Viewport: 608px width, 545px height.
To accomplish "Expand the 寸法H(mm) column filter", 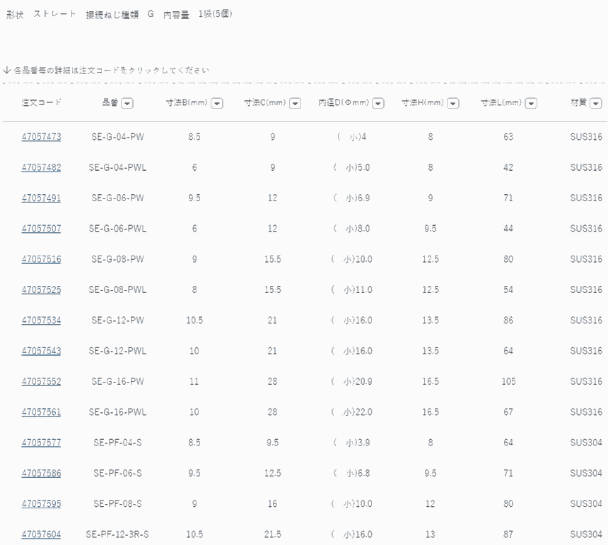I will 453,104.
